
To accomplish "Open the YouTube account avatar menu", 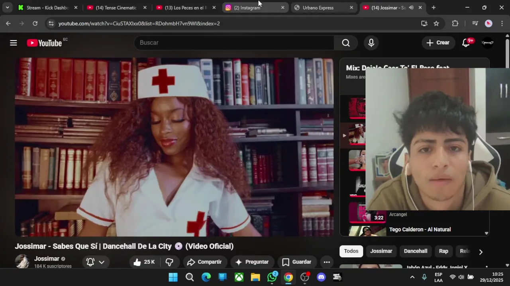I will coord(488,43).
